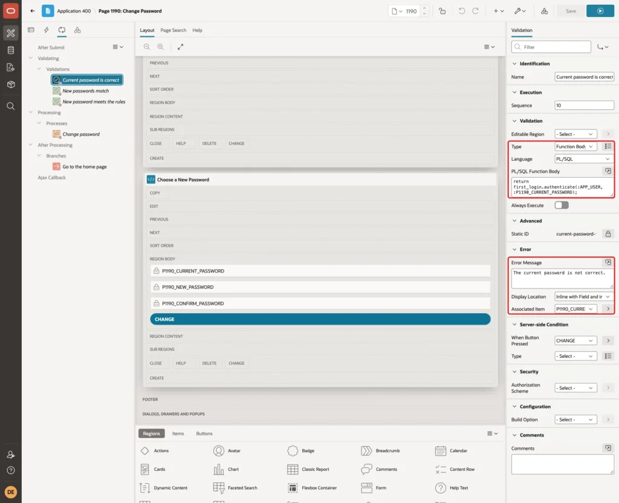This screenshot has width=619, height=503.
Task: Open PL/SQL Function Body code editor icon
Action: 608,171
